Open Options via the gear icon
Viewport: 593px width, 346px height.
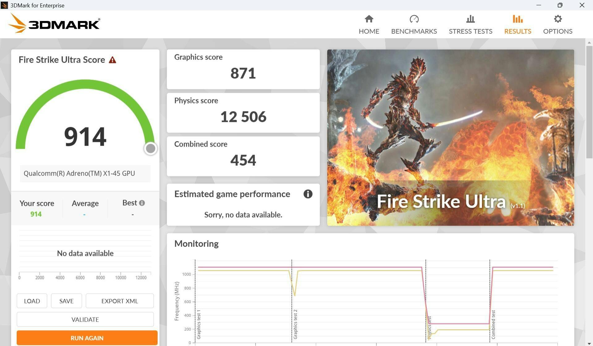558,19
